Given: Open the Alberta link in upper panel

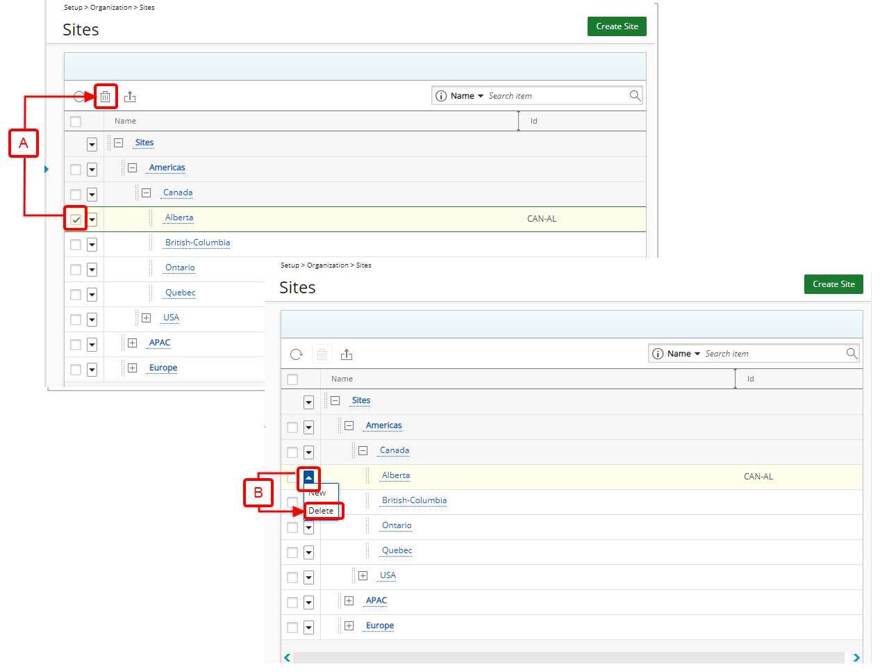Looking at the screenshot, I should [x=179, y=218].
